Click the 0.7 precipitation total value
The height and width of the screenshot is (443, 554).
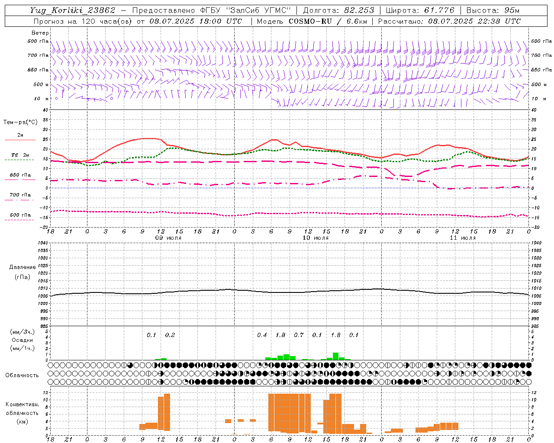[299, 335]
